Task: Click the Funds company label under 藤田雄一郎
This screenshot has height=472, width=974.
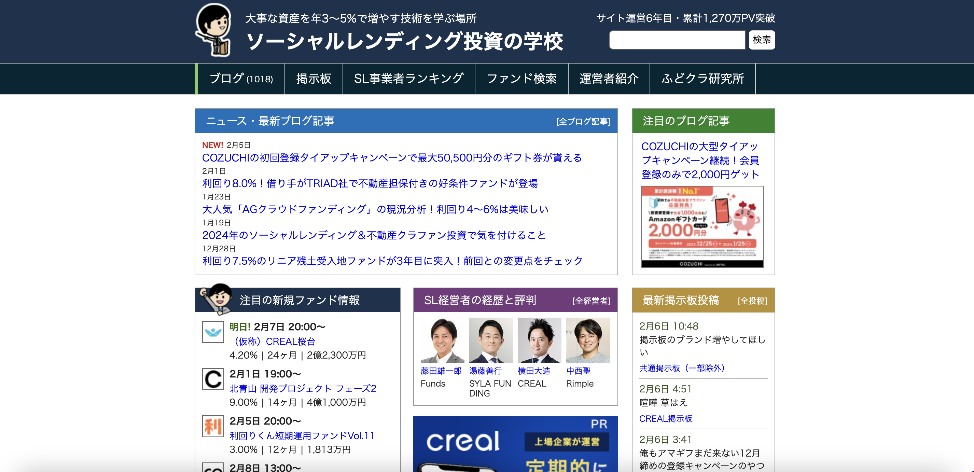Action: [x=433, y=384]
